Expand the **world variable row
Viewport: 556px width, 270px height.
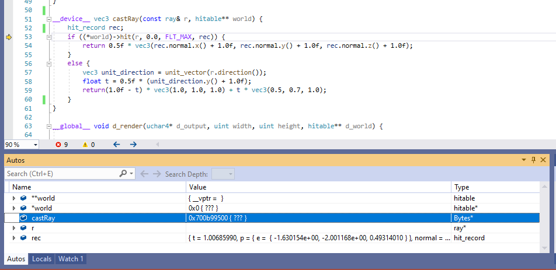click(x=14, y=198)
